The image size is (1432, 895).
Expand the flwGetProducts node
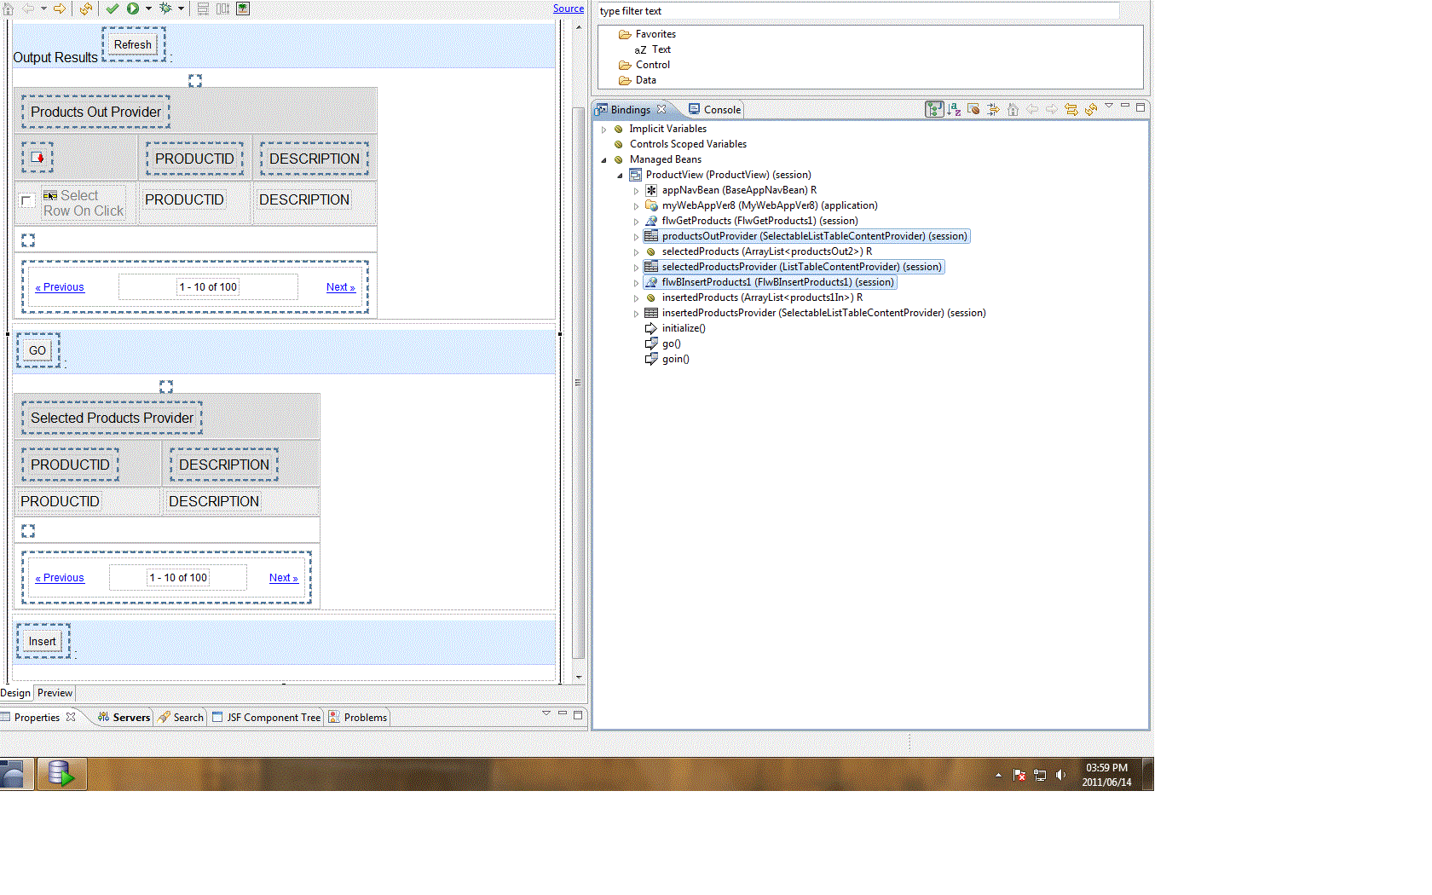point(636,222)
